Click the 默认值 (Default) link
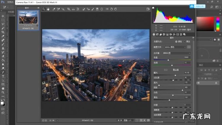The height and width of the screenshot is (125, 222). pos(176,70)
